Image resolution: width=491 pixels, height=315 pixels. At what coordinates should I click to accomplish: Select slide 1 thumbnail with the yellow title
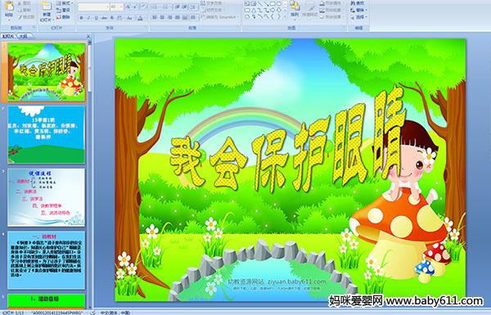pos(47,72)
